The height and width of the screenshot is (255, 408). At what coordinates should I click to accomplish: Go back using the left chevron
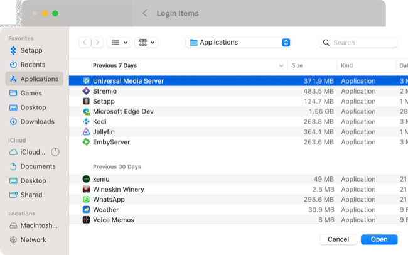tap(85, 43)
